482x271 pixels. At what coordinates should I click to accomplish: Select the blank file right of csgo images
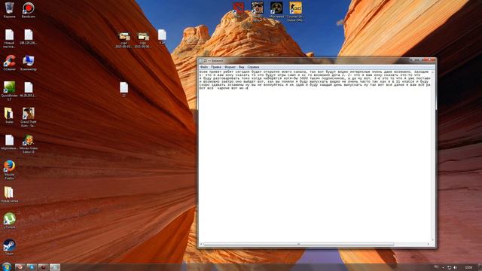[x=162, y=37]
